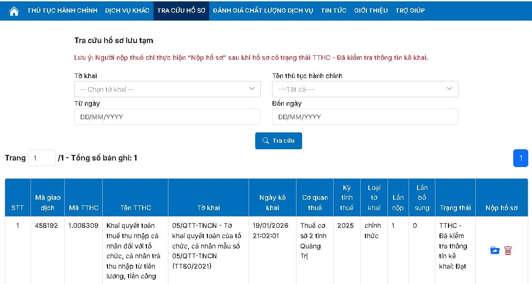532x284 pixels.
Task: Open the Thủ tục hành chính menu
Action: [x=62, y=10]
